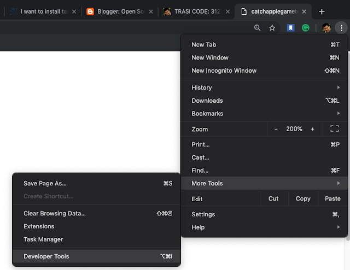Open the profile avatar in the toolbar
Screen dimensions: 350x270
pyautogui.click(x=326, y=28)
